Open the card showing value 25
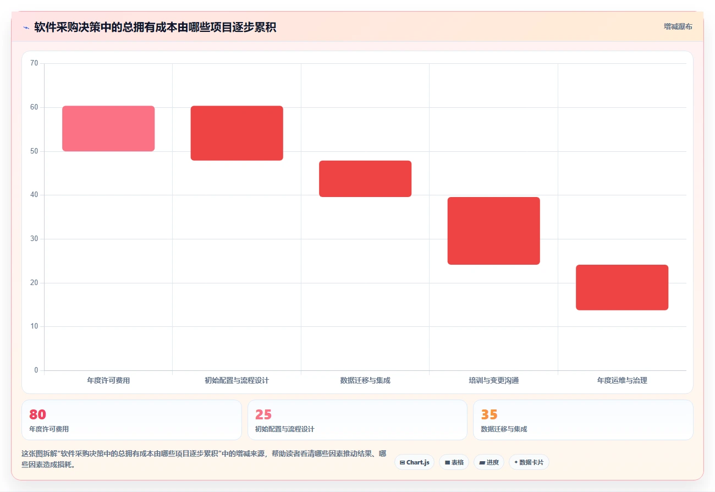Image resolution: width=715 pixels, height=492 pixels. 358,420
